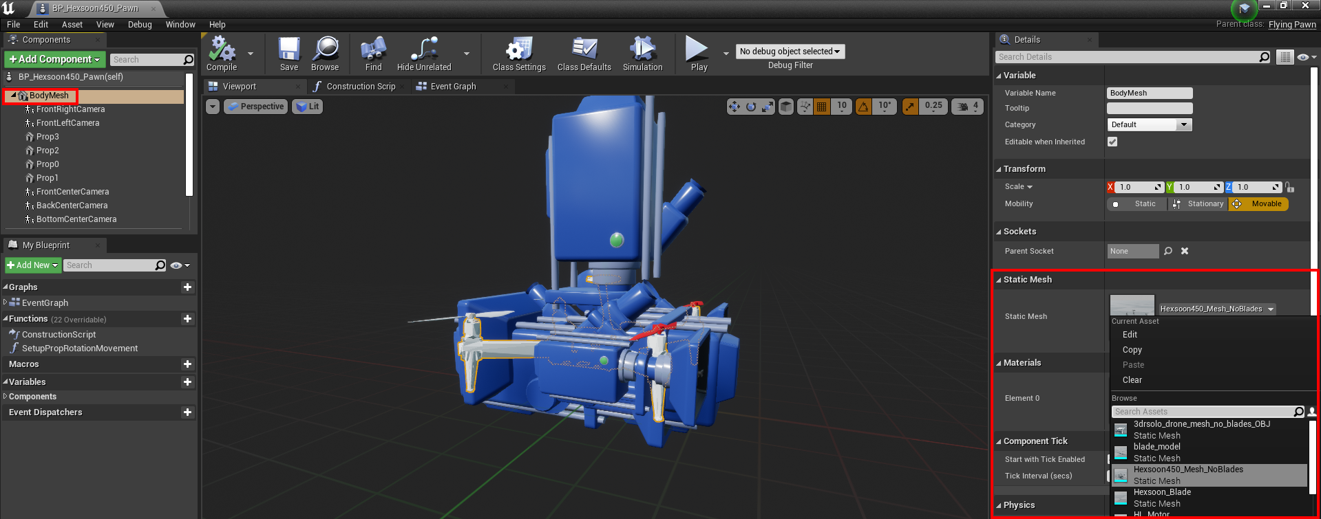Open the Add Component dropdown
1321x519 pixels.
point(55,59)
